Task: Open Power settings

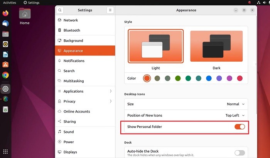Action: pos(85,142)
